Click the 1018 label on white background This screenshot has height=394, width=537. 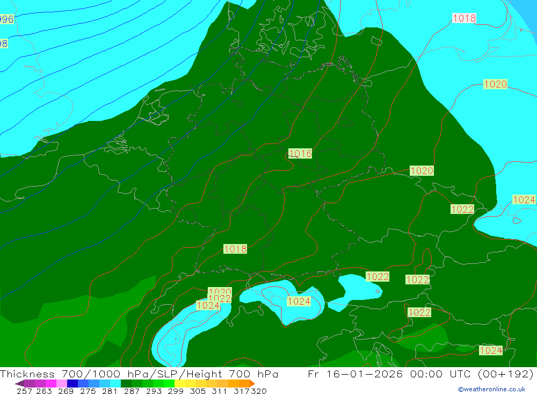pos(464,18)
